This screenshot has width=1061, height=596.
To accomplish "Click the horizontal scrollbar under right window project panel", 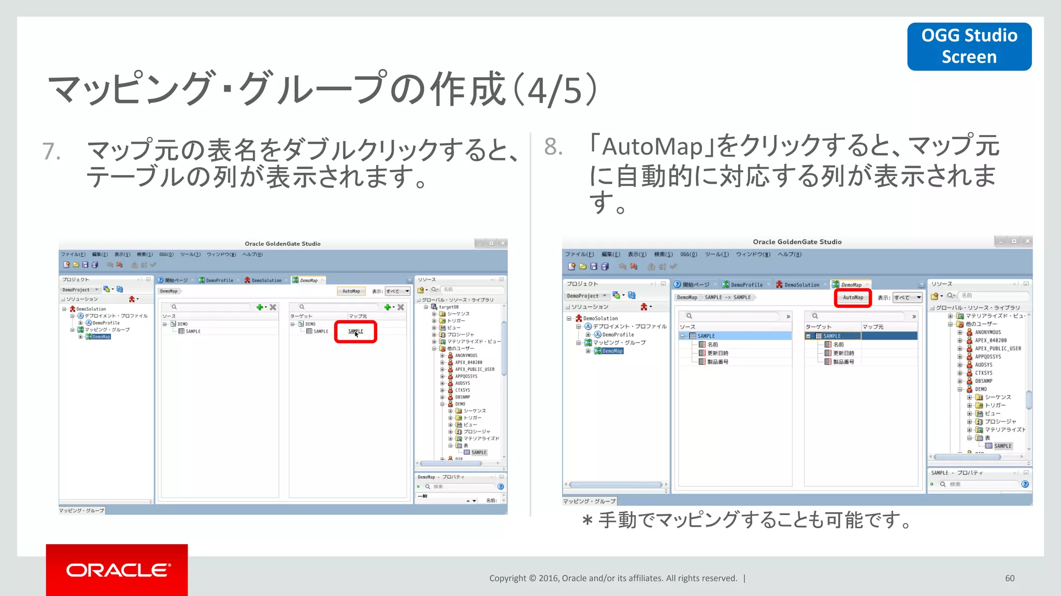I will click(x=615, y=485).
